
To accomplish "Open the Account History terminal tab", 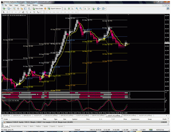I will 16,126.
